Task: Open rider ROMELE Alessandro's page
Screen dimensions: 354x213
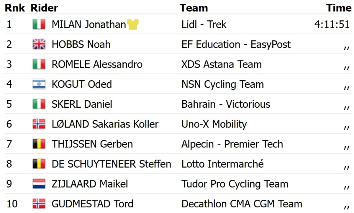Action: click(x=97, y=64)
